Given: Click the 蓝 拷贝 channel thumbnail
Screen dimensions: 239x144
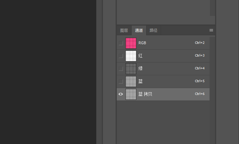Looking at the screenshot, I should tap(131, 94).
